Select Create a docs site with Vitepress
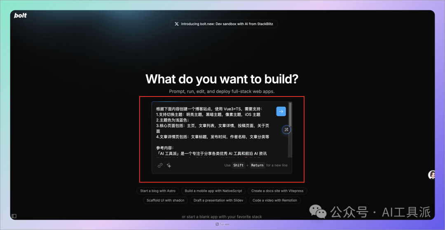The height and width of the screenshot is (230, 445). coord(277,191)
